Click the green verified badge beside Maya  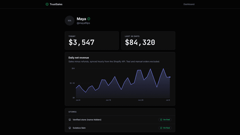(x=89, y=19)
